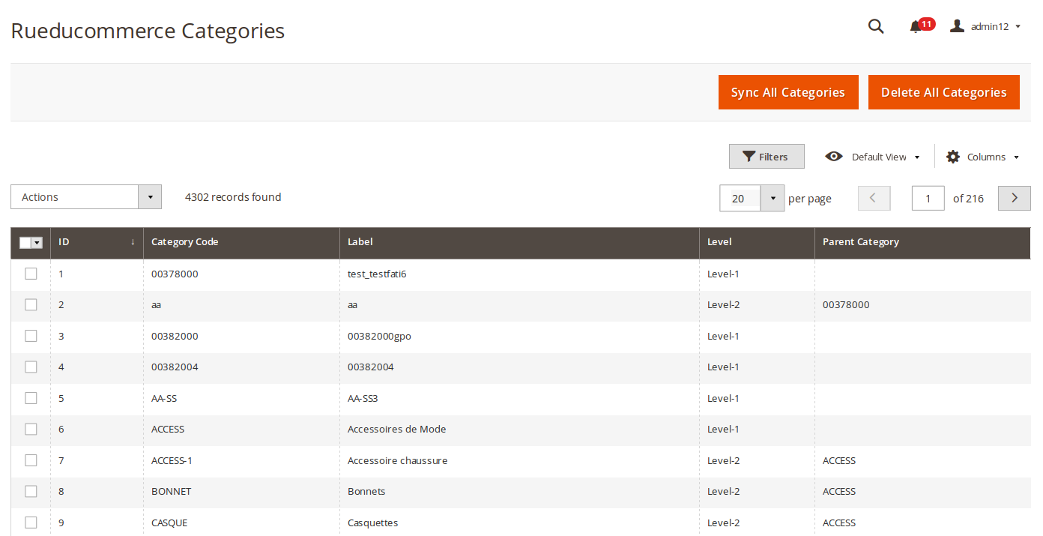Screen dimensions: 1043x536
Task: Check the box for row 00382004
Action: pyautogui.click(x=31, y=367)
